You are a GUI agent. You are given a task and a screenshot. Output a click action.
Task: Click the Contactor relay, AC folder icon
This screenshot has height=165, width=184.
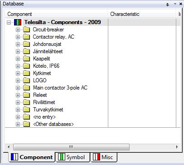coord(27,37)
